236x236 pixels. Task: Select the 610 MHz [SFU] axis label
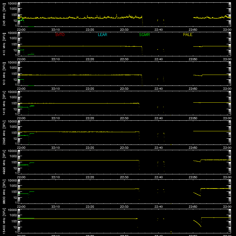(x=4, y=73)
